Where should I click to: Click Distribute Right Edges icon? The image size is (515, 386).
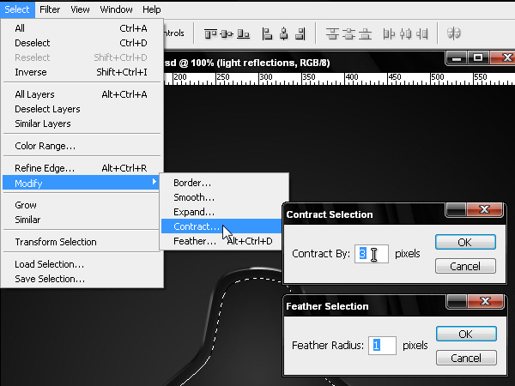click(421, 33)
